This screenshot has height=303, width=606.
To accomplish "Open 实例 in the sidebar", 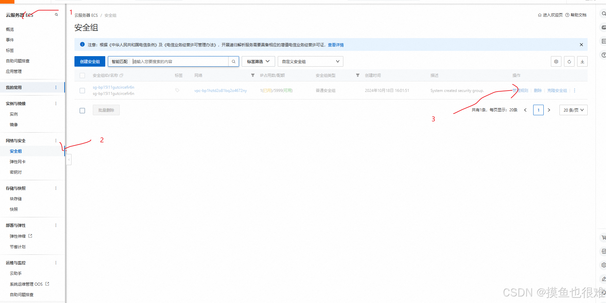I will click(x=14, y=114).
